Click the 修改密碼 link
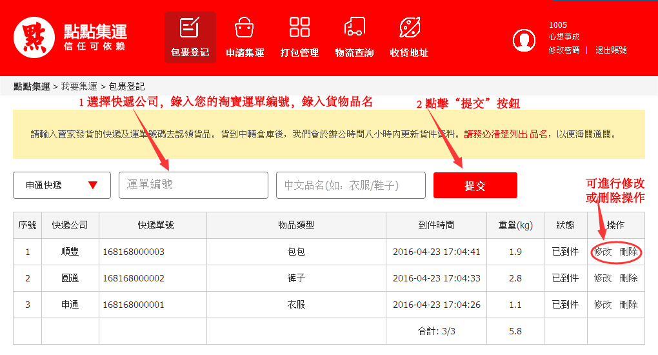Image resolution: width=658 pixels, height=355 pixels. (564, 50)
